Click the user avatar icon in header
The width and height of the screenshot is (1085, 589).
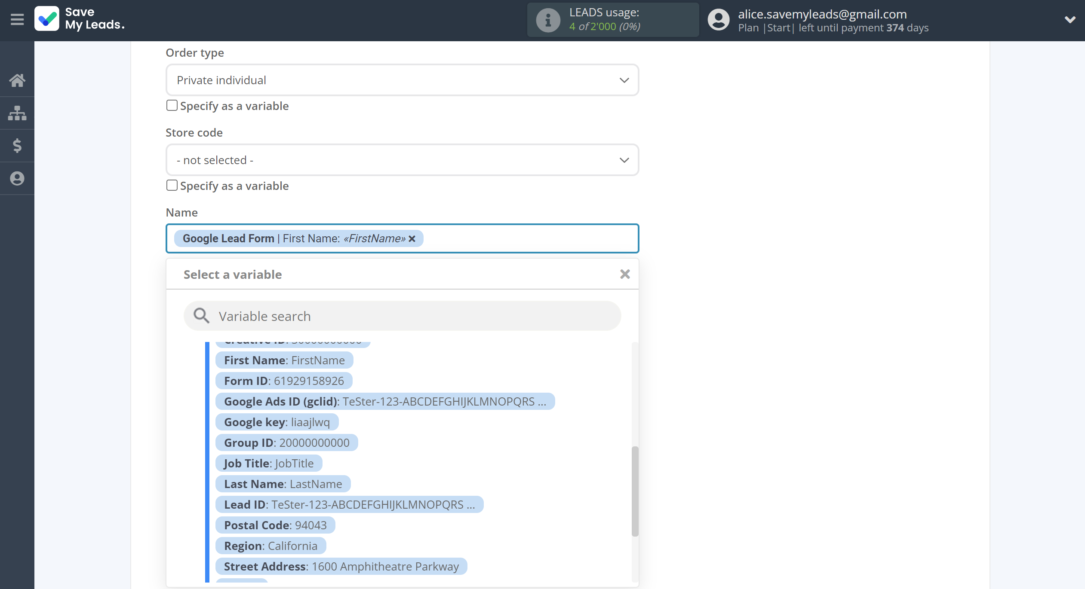click(719, 20)
